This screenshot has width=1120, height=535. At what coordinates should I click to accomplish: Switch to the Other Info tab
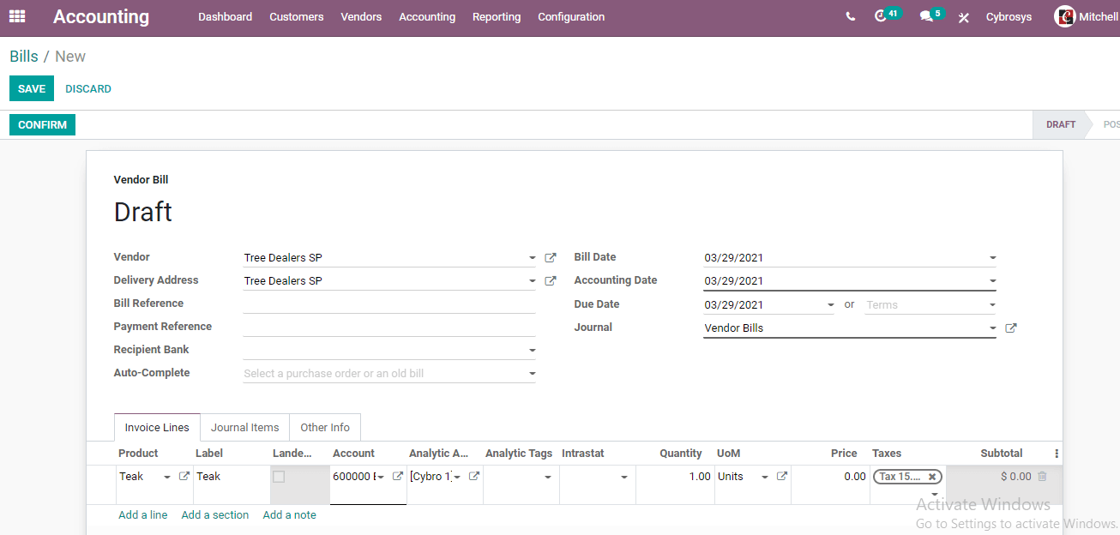[x=325, y=427]
